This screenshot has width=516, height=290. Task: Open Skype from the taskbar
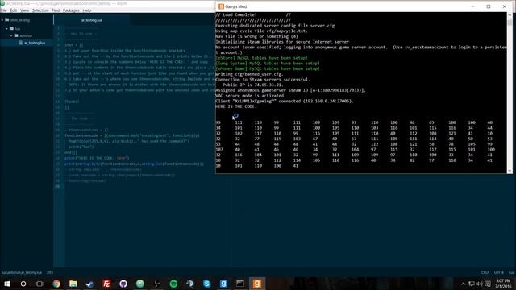pyautogui.click(x=206, y=284)
